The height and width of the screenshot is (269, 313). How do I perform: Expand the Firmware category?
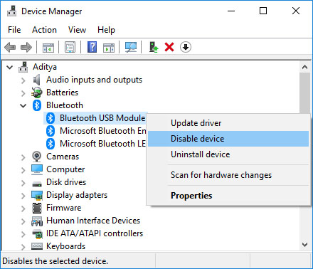pos(23,209)
